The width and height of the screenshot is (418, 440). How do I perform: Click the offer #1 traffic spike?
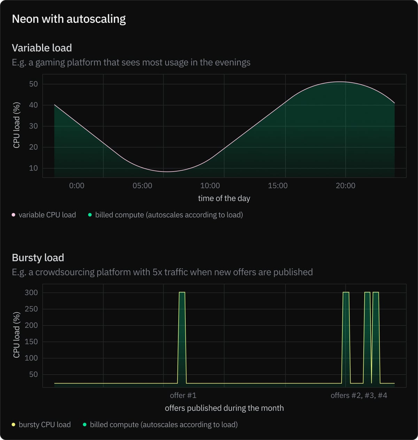pos(182,335)
